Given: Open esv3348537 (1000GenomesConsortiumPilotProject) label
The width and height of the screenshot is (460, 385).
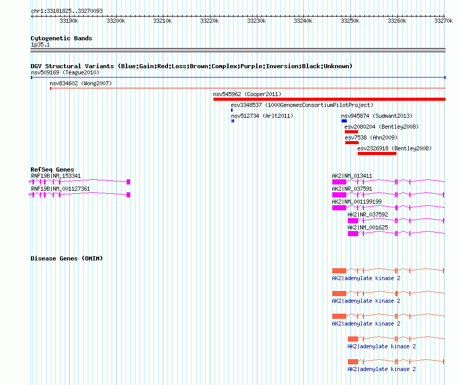Looking at the screenshot, I should [x=302, y=105].
